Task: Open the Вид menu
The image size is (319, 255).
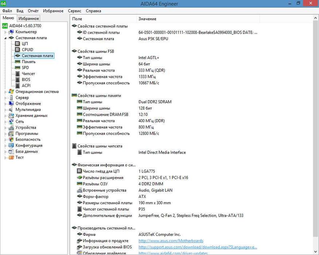Action: 20,11
